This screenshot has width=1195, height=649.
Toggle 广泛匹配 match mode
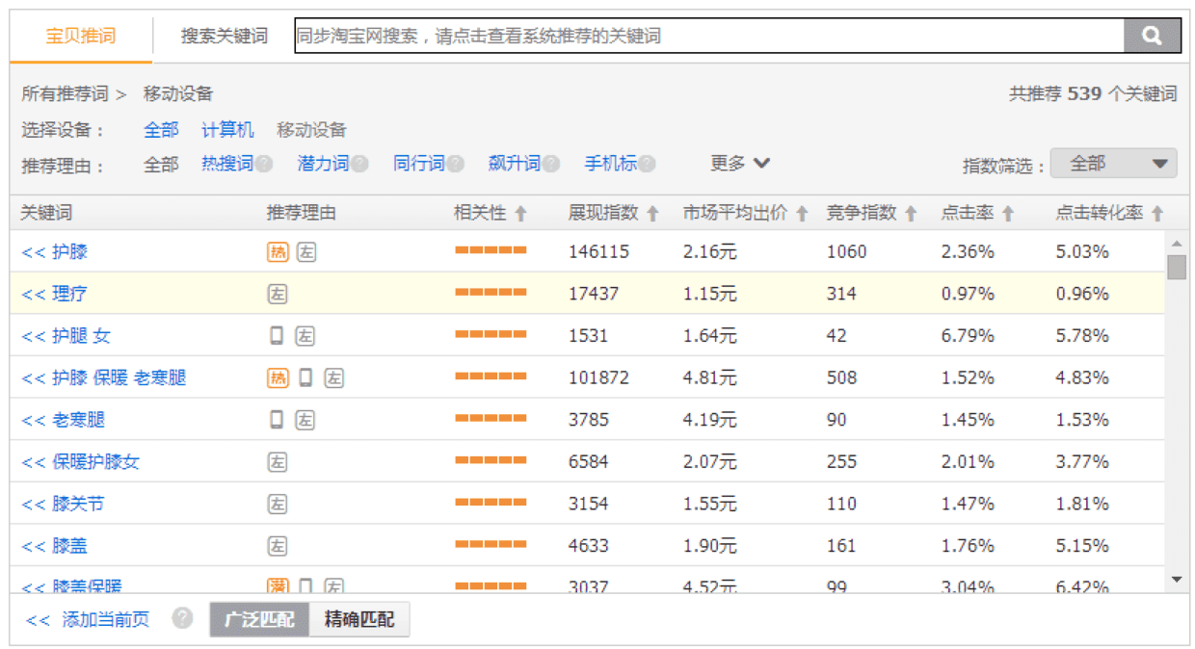coord(259,619)
